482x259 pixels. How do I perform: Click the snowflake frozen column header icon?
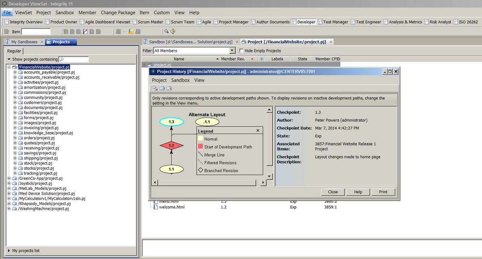[x=261, y=59]
